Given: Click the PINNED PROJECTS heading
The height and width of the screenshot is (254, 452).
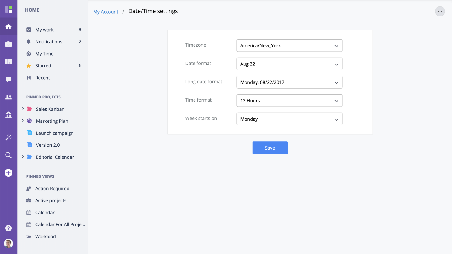Looking at the screenshot, I should point(44,97).
